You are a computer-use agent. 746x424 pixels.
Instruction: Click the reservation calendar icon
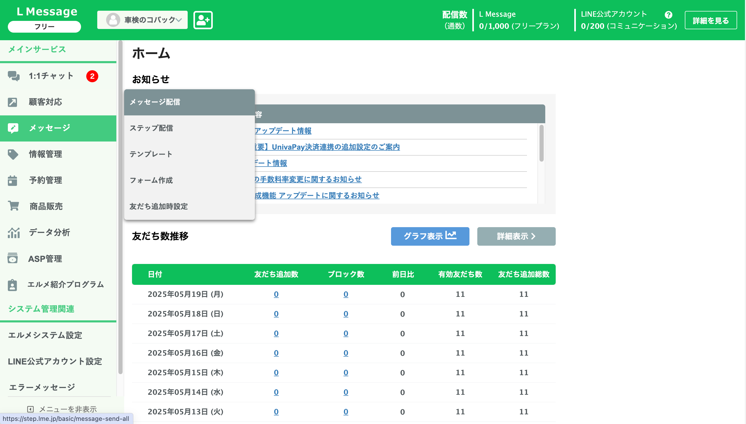point(13,181)
